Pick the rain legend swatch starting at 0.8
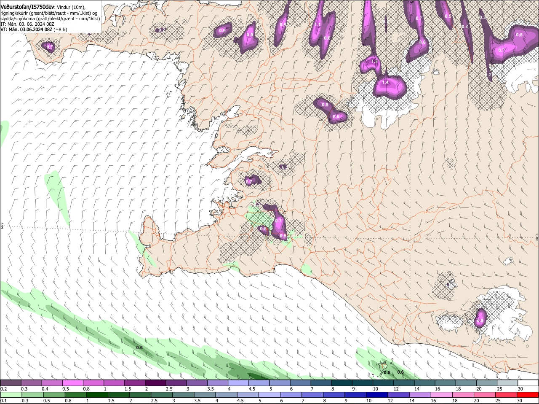539x404 pixels. point(75,395)
